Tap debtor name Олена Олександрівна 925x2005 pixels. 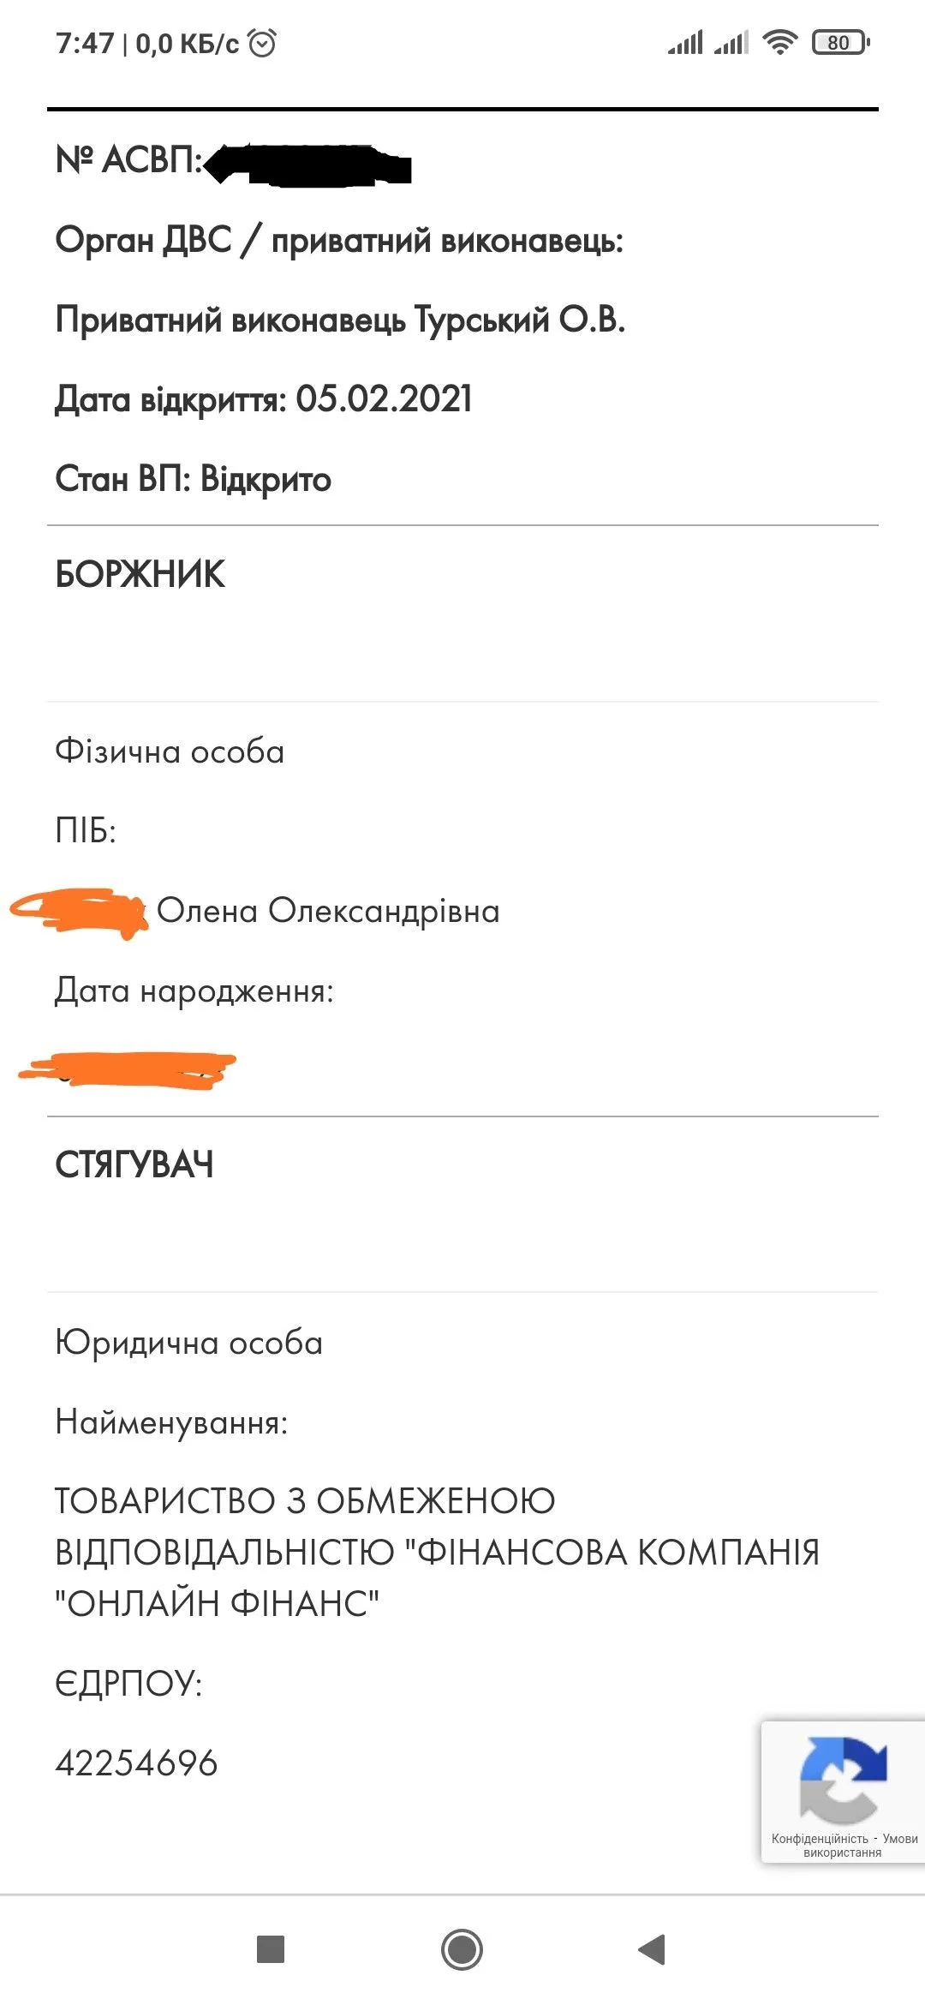coord(328,911)
